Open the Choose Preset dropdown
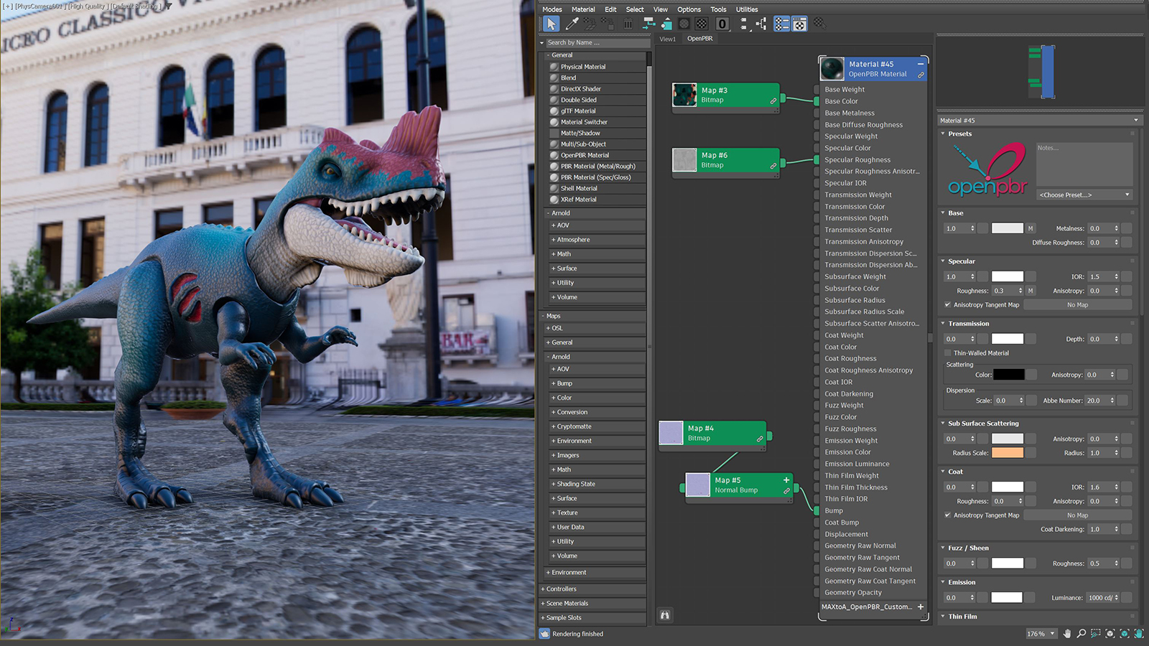Screen dimensions: 1149x646 point(1084,195)
